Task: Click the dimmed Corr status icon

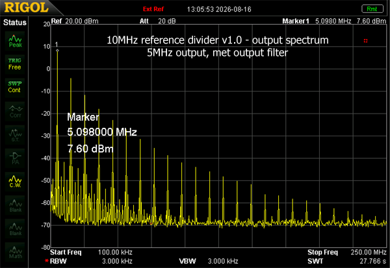Action: [16, 111]
